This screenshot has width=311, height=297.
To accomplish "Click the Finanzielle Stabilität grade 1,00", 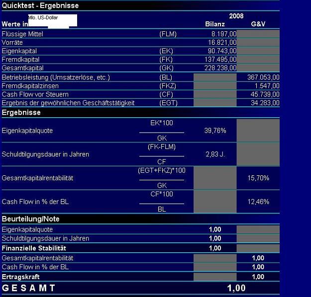I will pos(215,248).
